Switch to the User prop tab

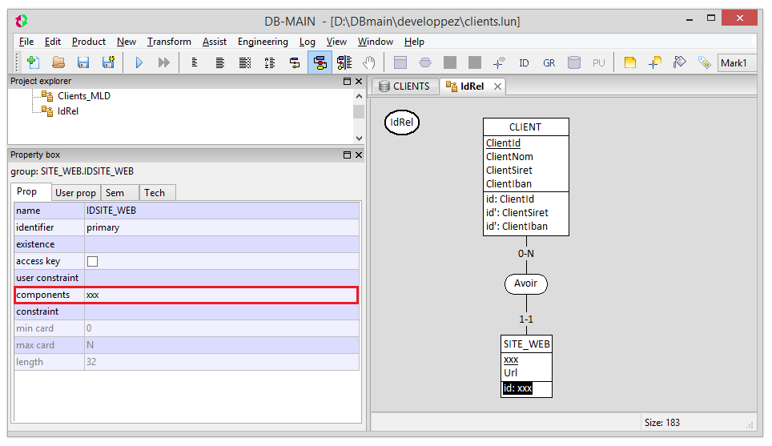point(75,193)
